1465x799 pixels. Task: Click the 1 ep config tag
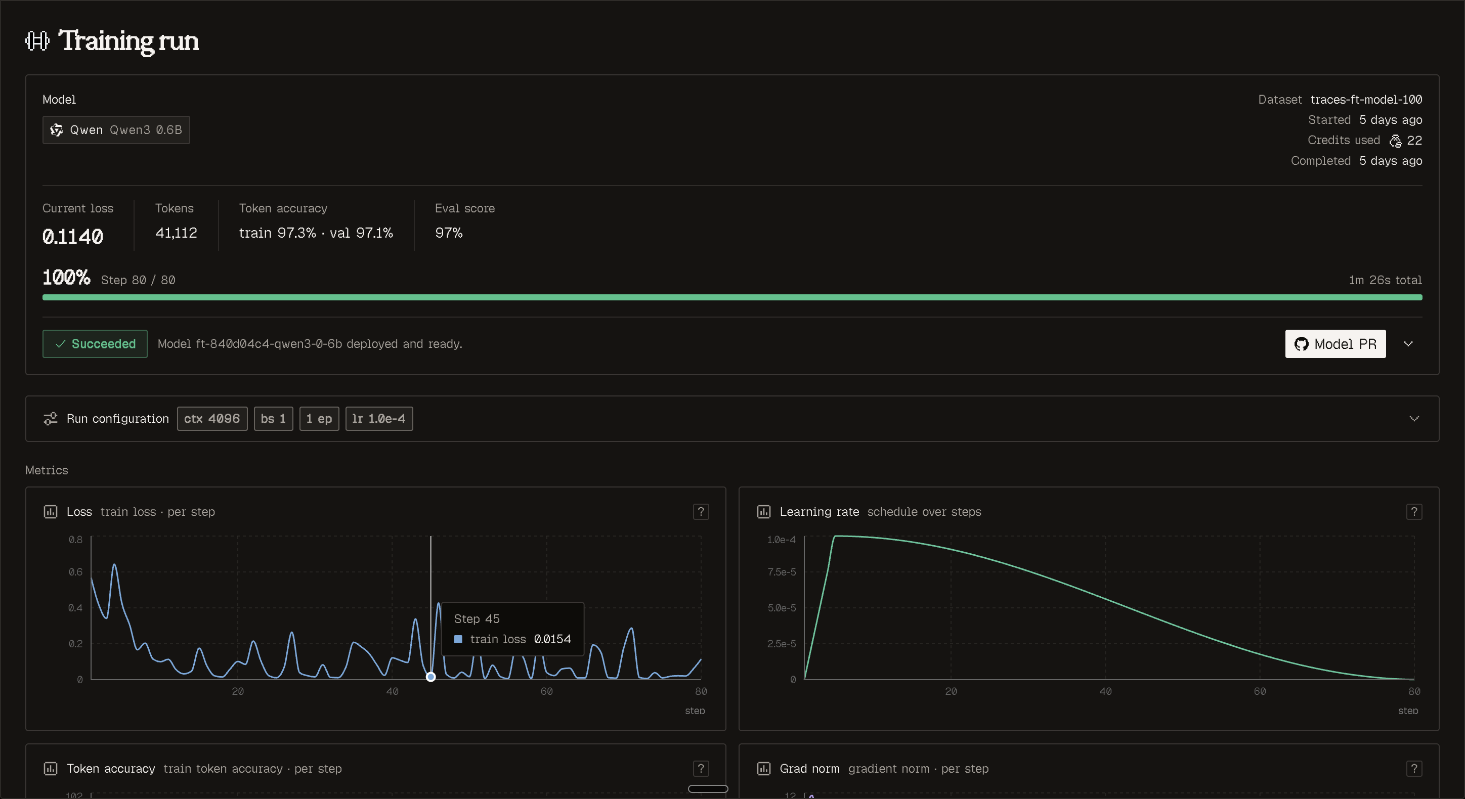(319, 419)
